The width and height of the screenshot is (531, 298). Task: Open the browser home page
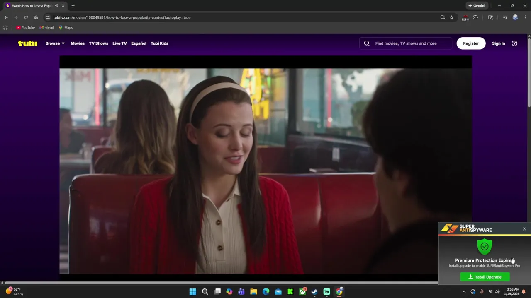[36, 17]
